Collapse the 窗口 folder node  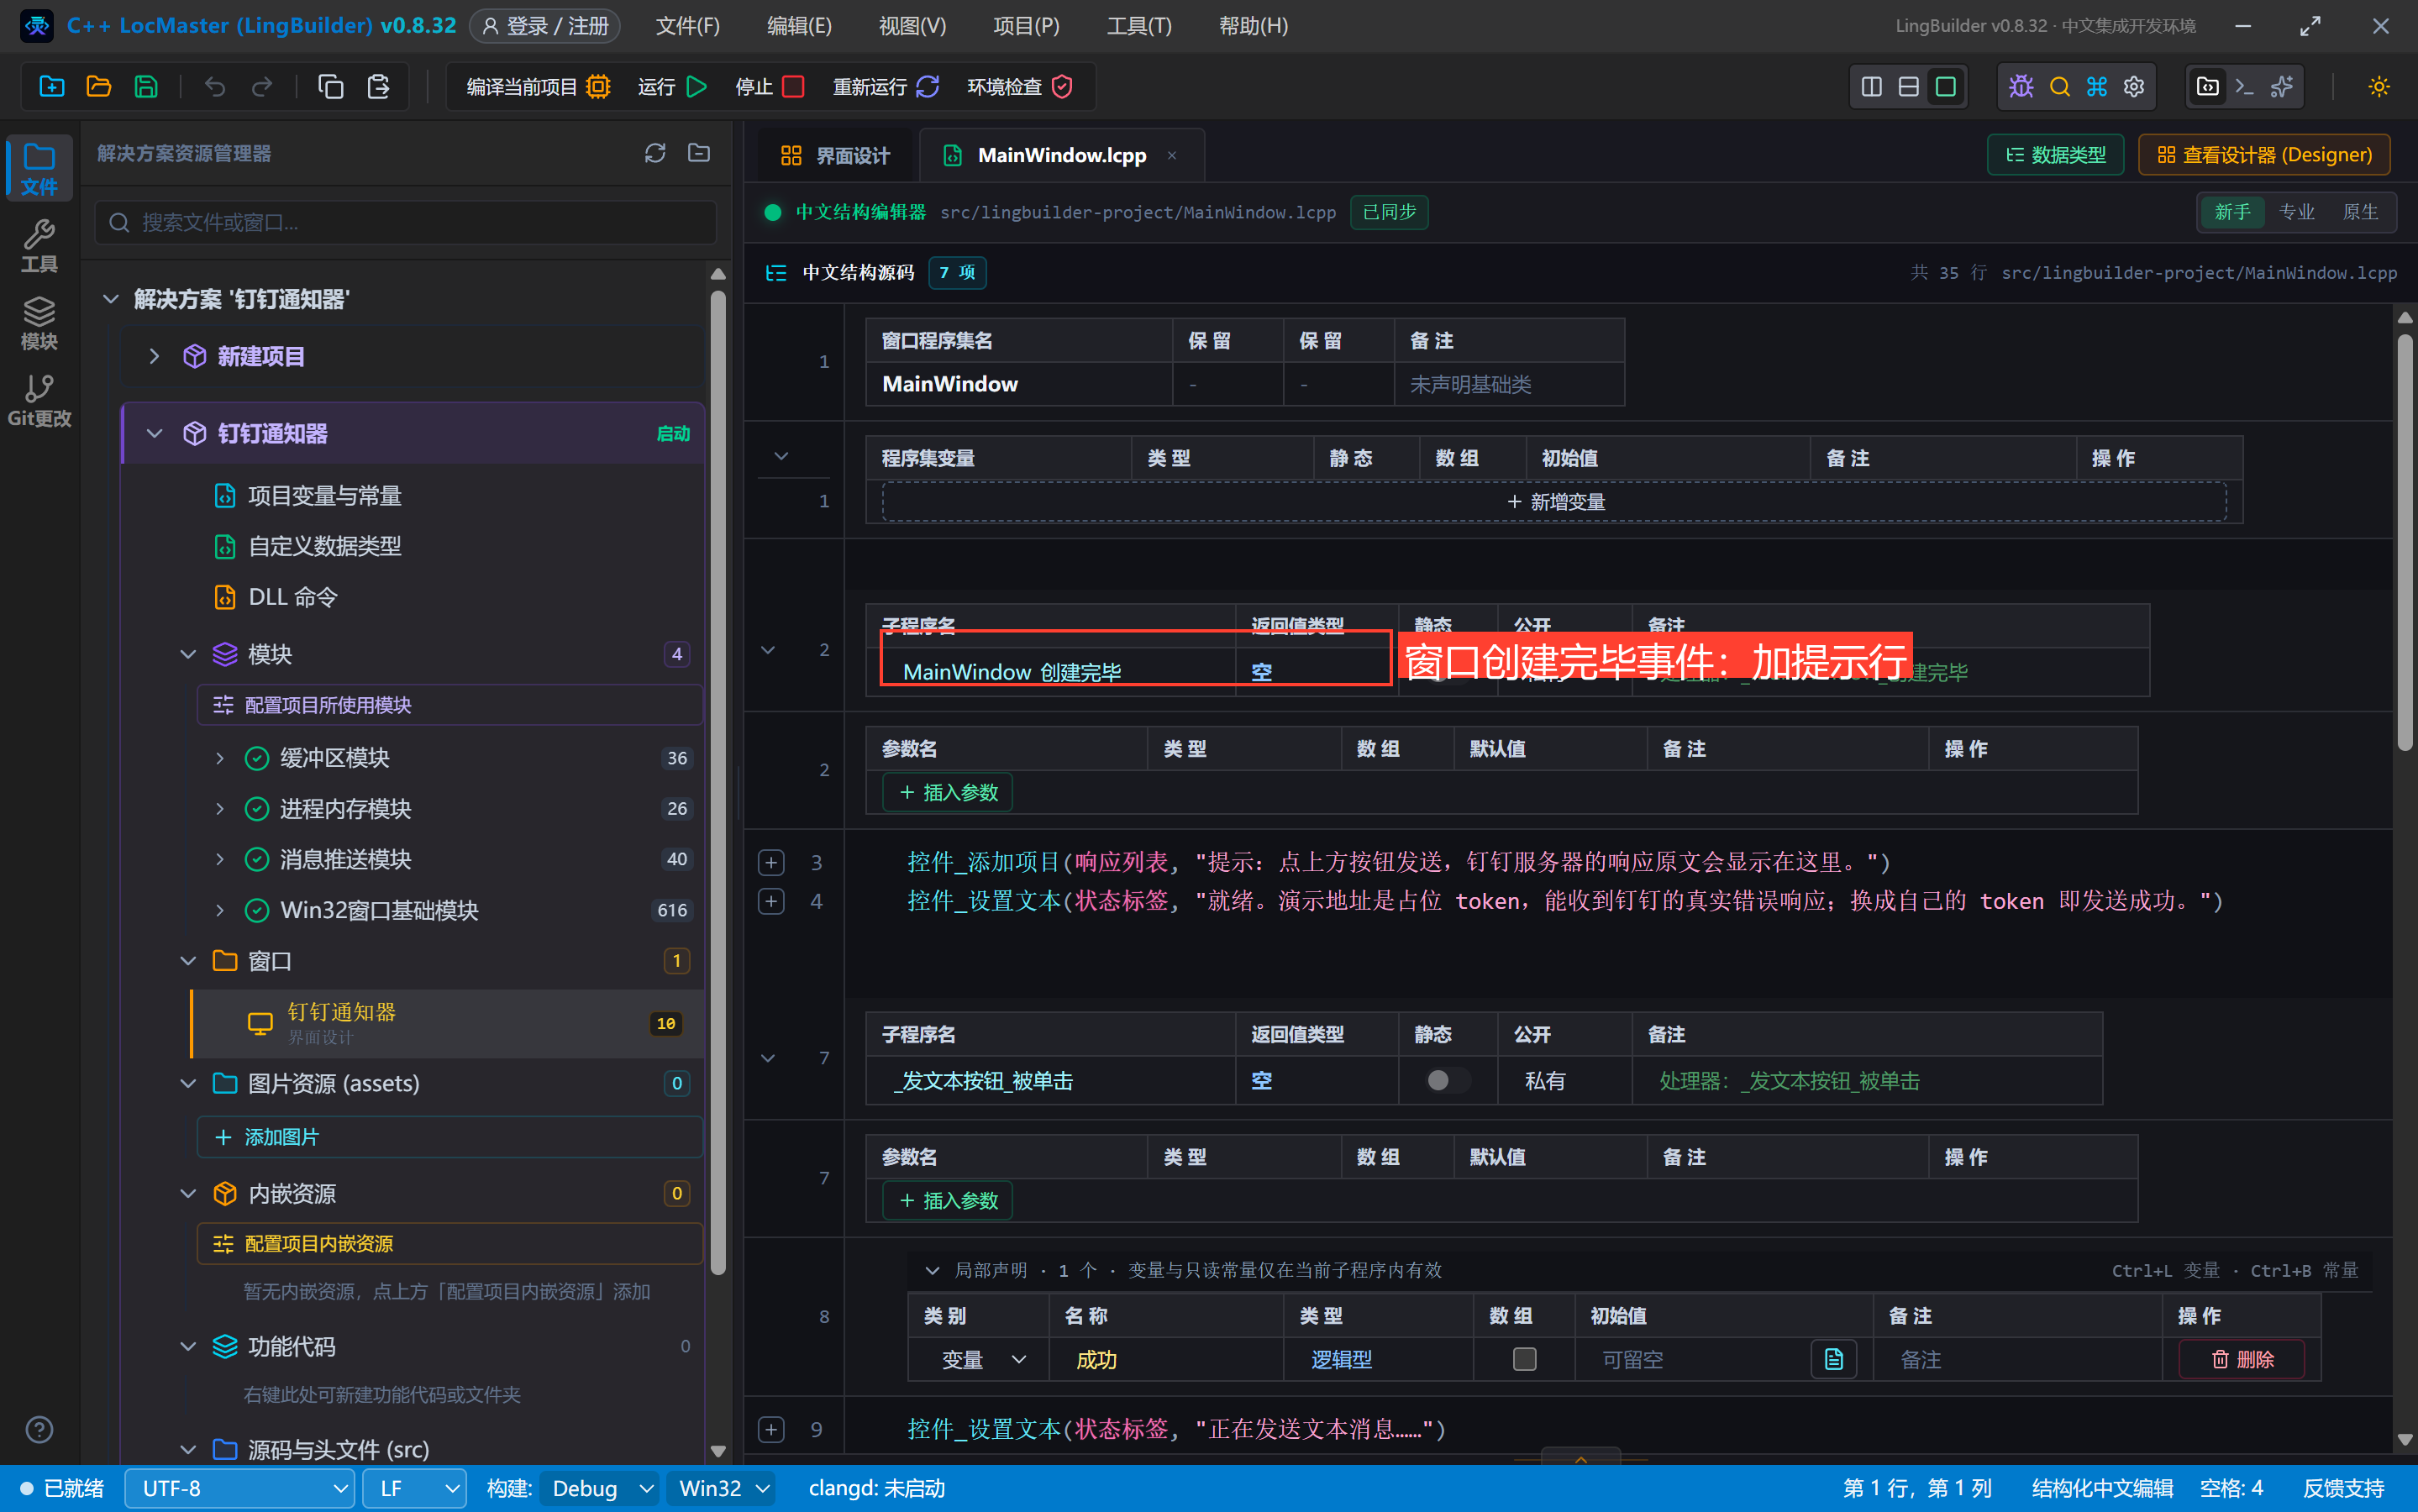click(188, 961)
